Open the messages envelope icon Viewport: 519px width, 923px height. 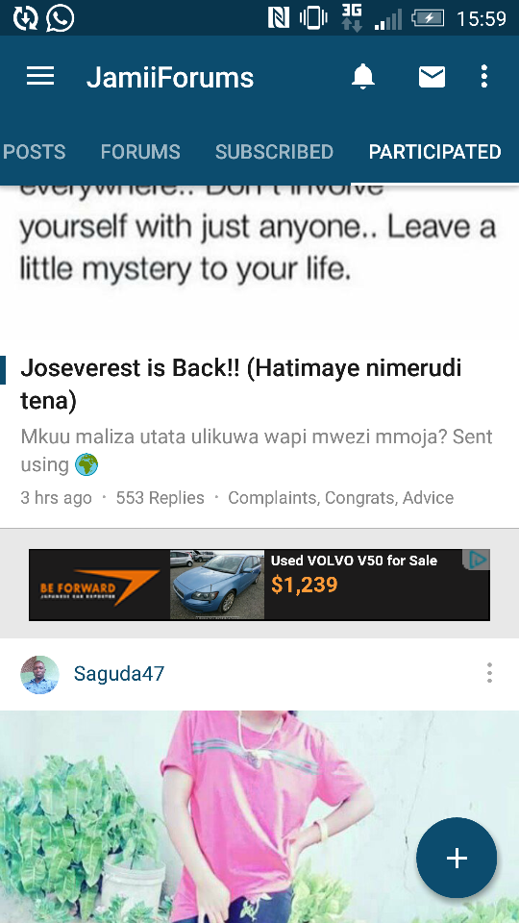[x=432, y=77]
